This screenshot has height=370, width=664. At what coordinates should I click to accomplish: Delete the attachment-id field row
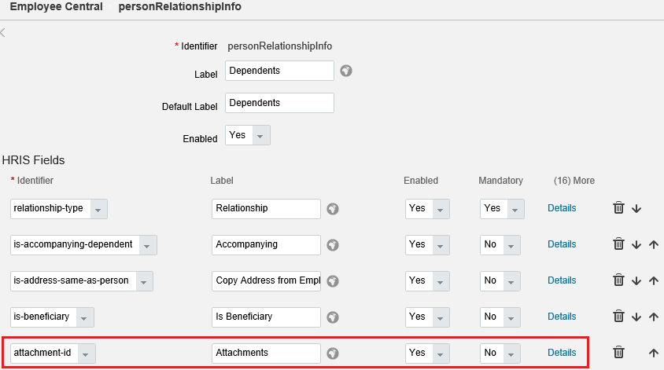pos(618,353)
